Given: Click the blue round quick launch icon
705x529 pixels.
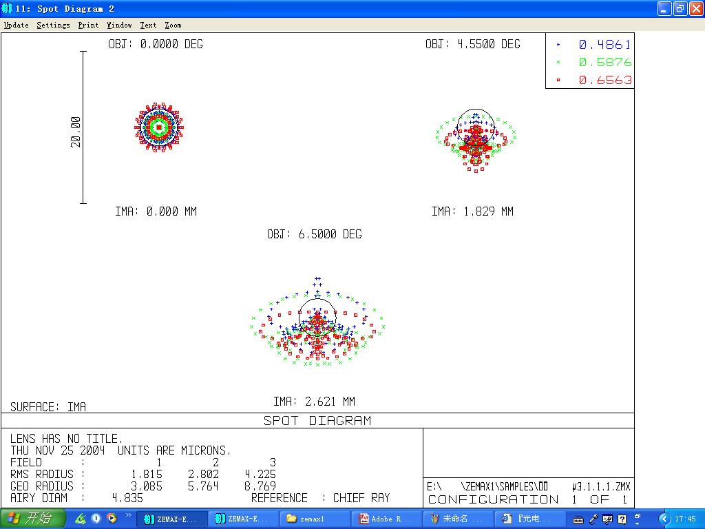Looking at the screenshot, I should (96, 519).
